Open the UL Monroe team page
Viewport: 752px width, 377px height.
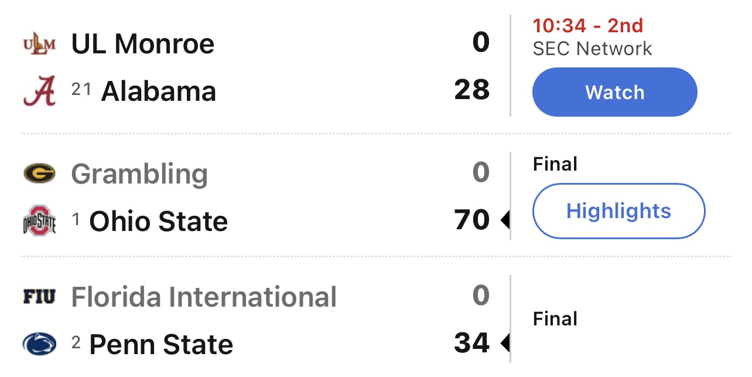pos(143,44)
